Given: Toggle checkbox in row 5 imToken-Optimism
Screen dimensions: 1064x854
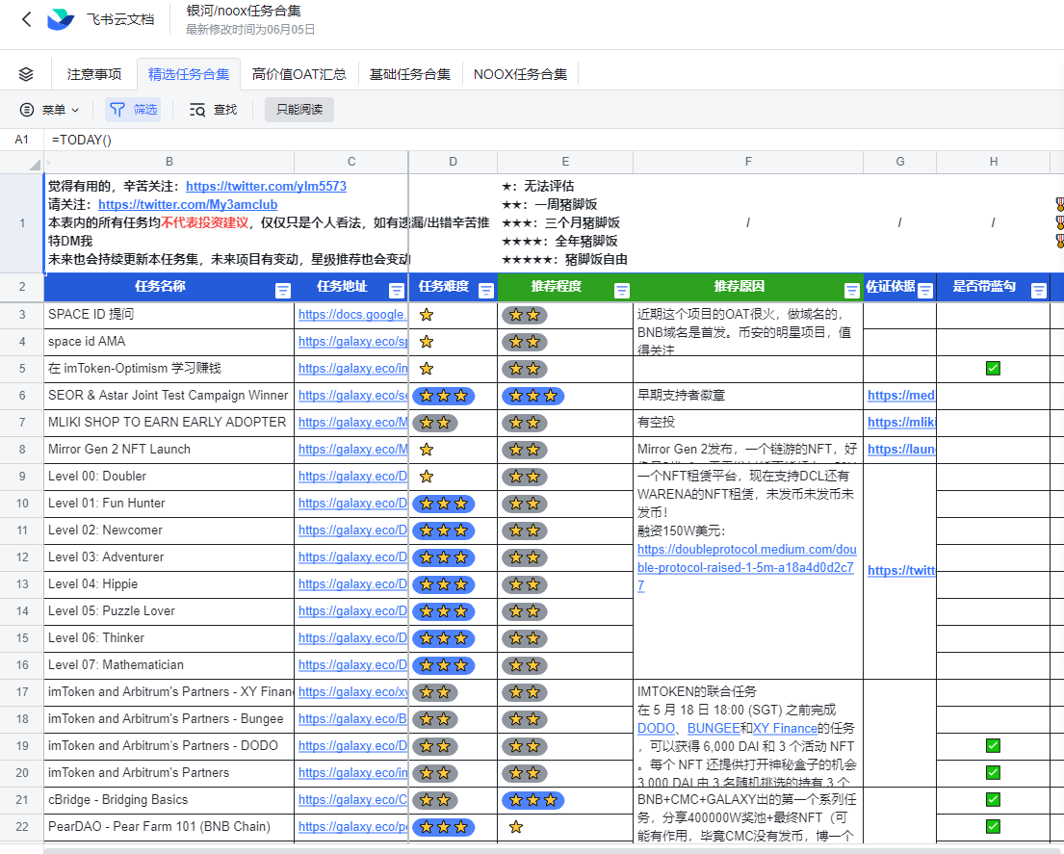Looking at the screenshot, I should (993, 369).
